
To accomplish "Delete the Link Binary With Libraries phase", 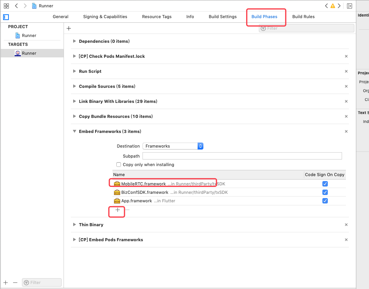I will coord(346,101).
